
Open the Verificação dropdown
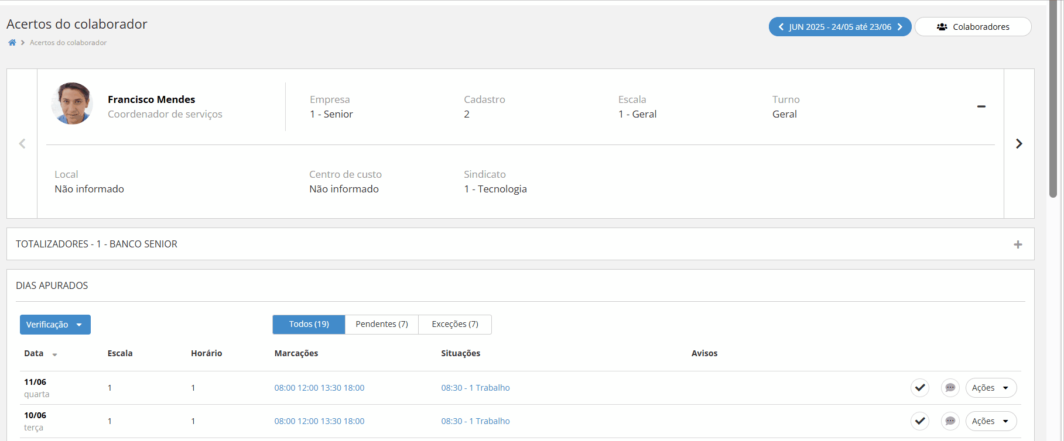pyautogui.click(x=55, y=325)
